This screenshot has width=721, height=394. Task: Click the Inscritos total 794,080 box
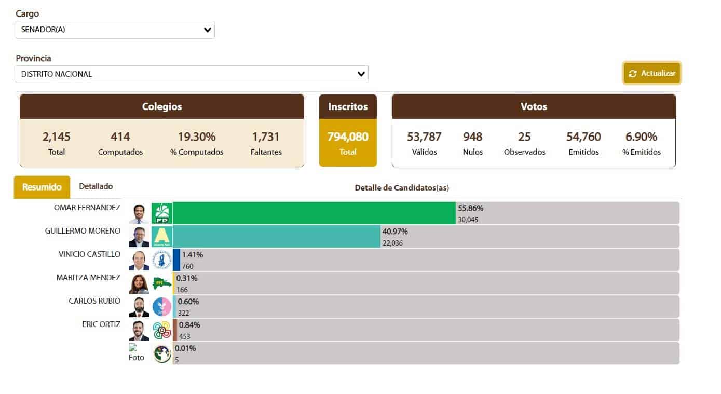click(348, 142)
